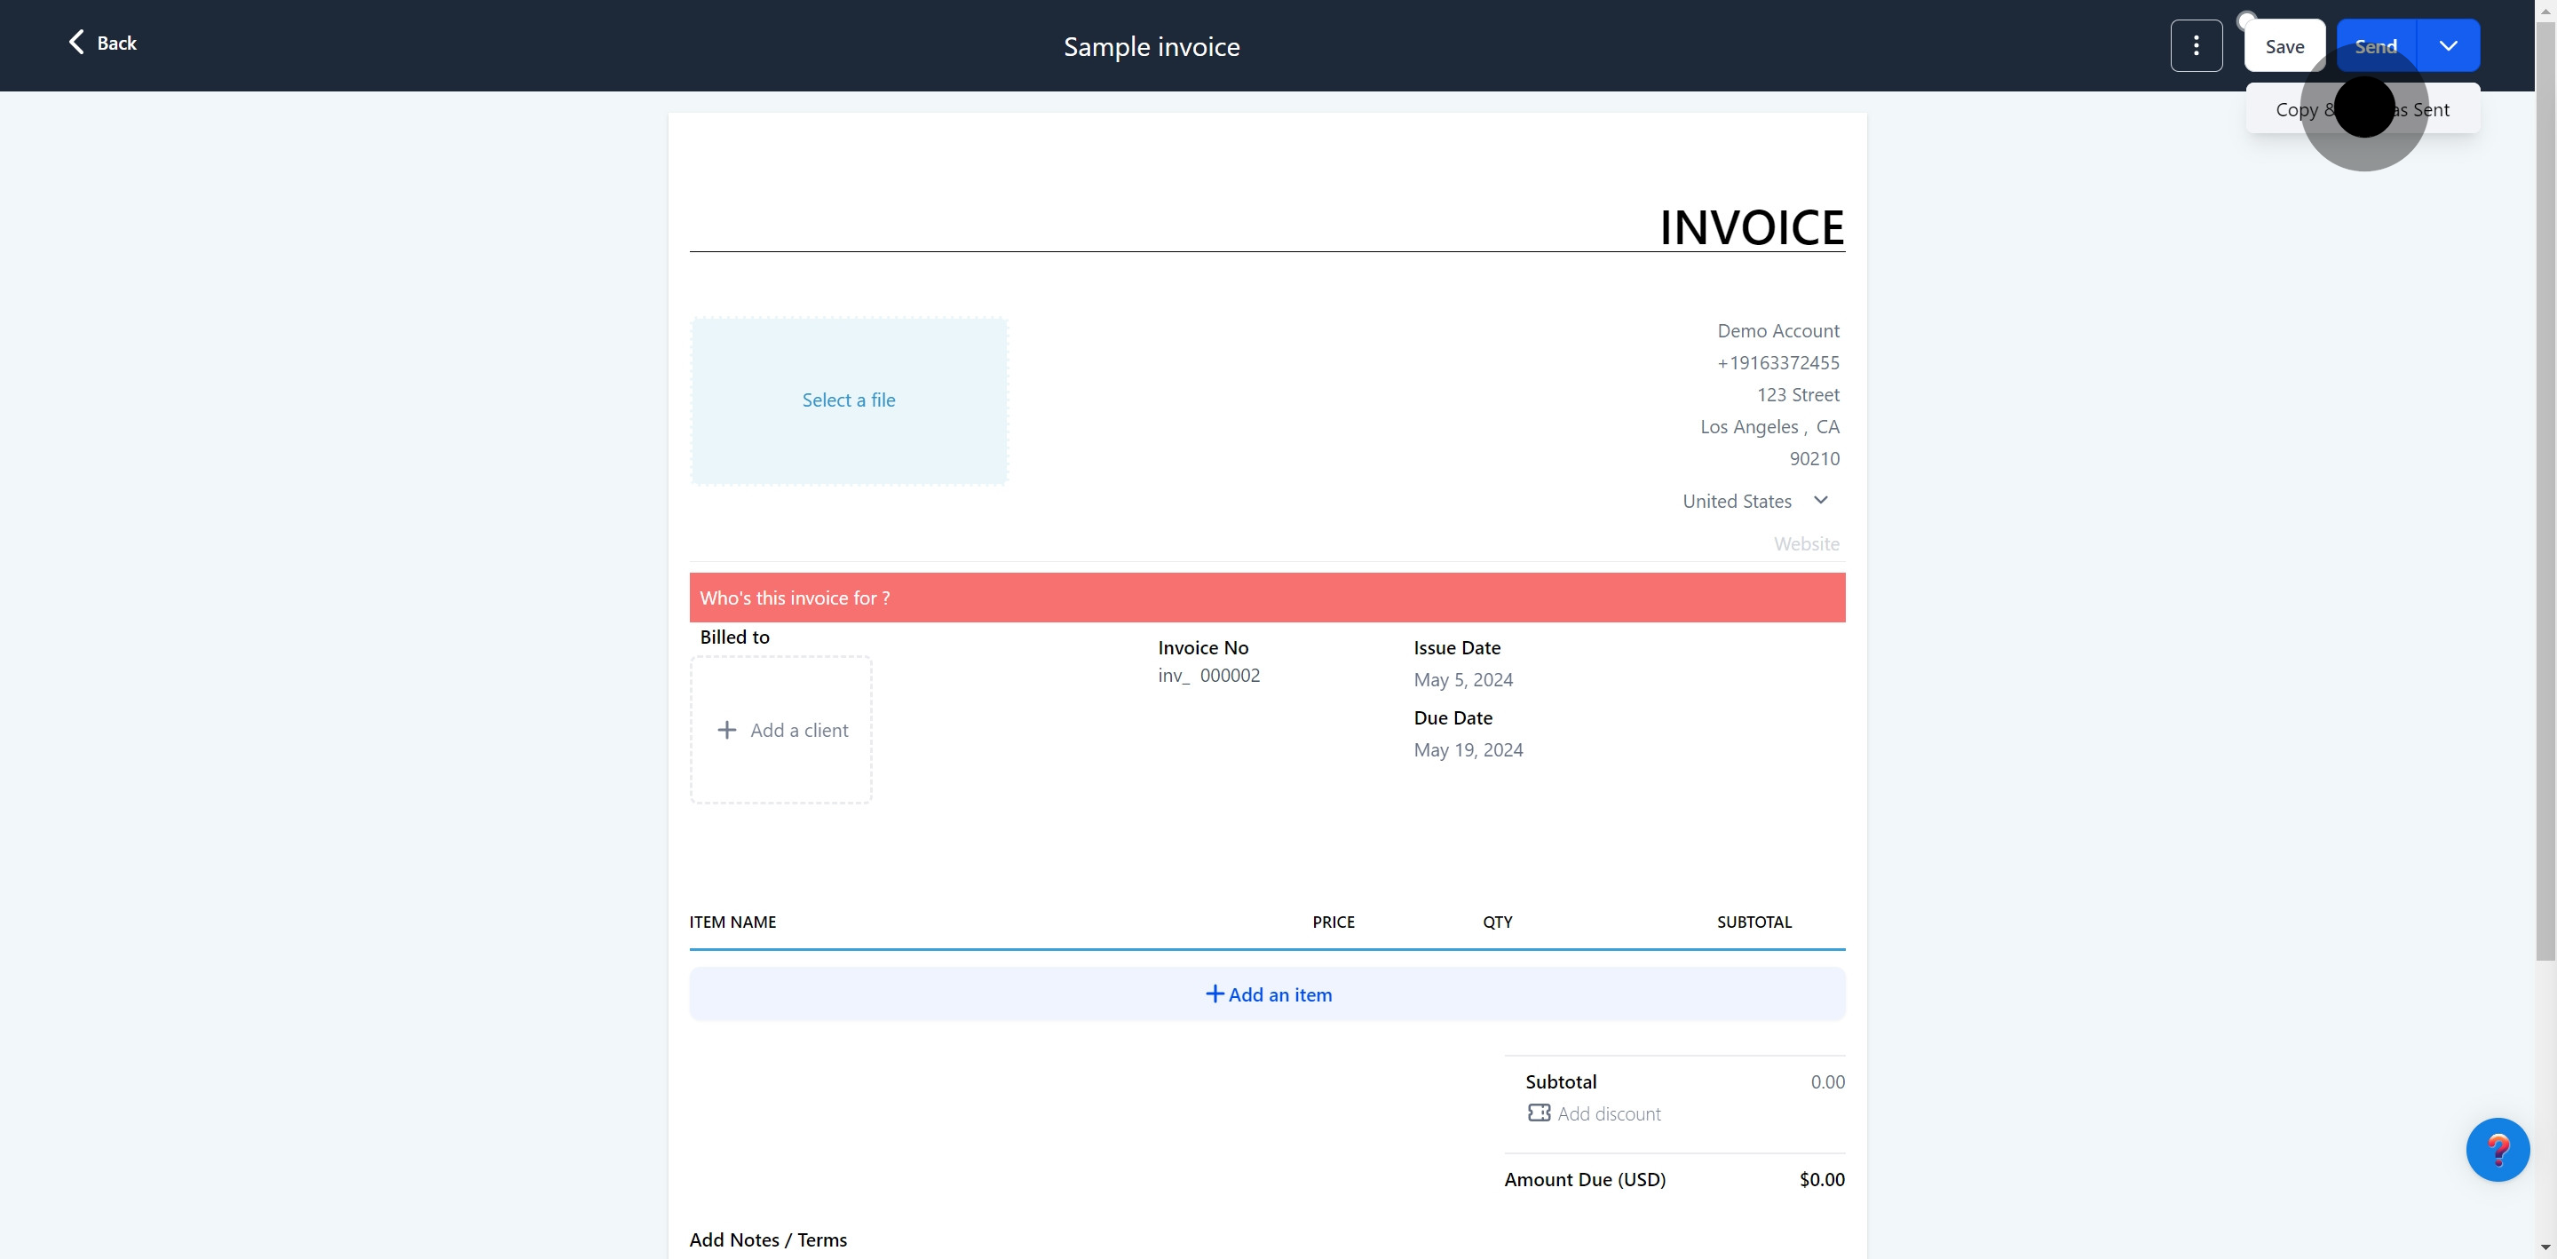Edit the Issue Date May 5, 2024
The height and width of the screenshot is (1259, 2557).
point(1463,680)
